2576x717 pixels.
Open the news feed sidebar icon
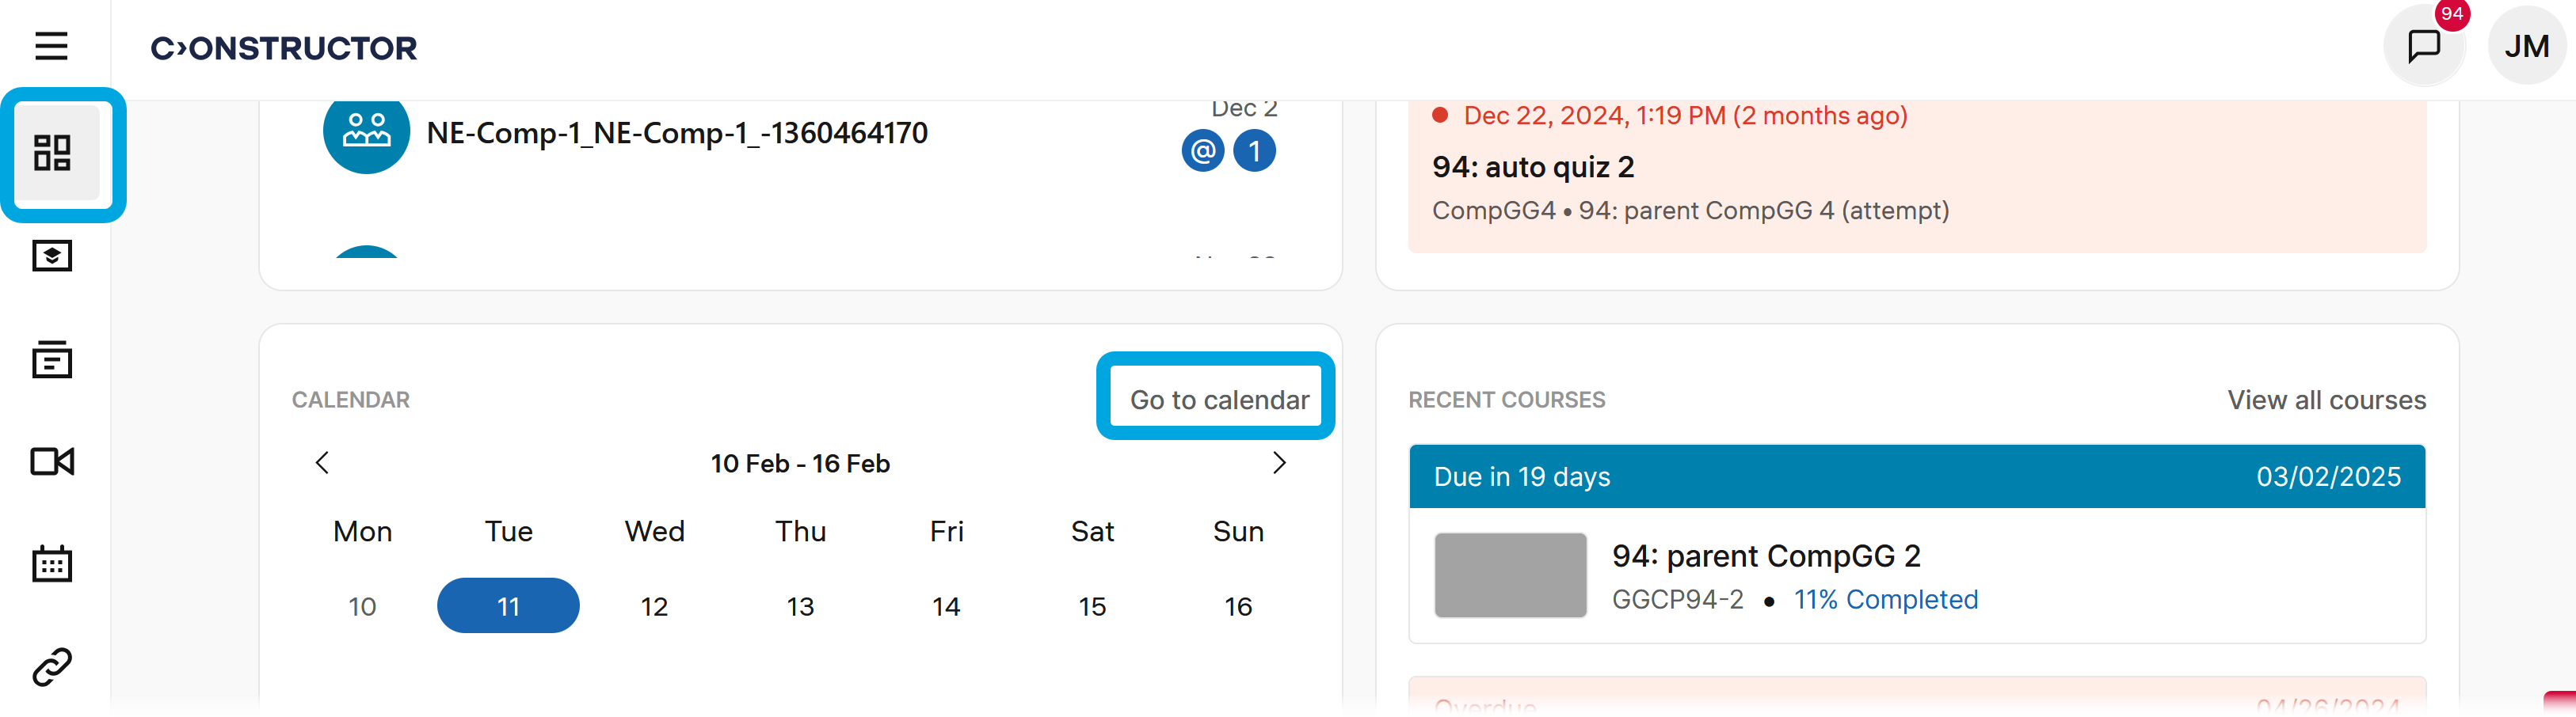click(x=52, y=359)
